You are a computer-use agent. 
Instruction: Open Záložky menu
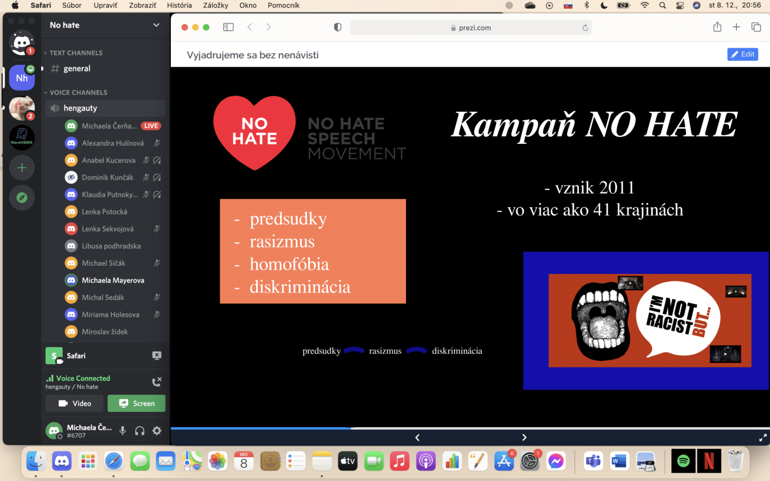coord(216,5)
